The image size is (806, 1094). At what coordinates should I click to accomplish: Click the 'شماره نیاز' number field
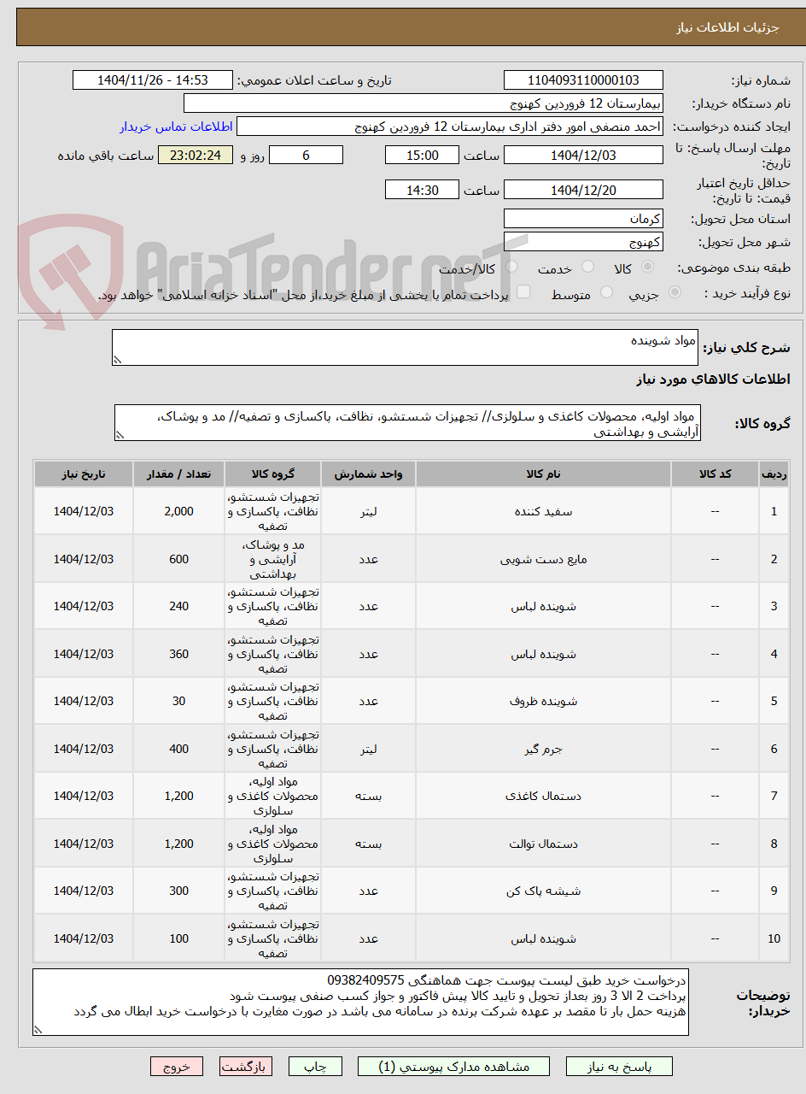583,80
